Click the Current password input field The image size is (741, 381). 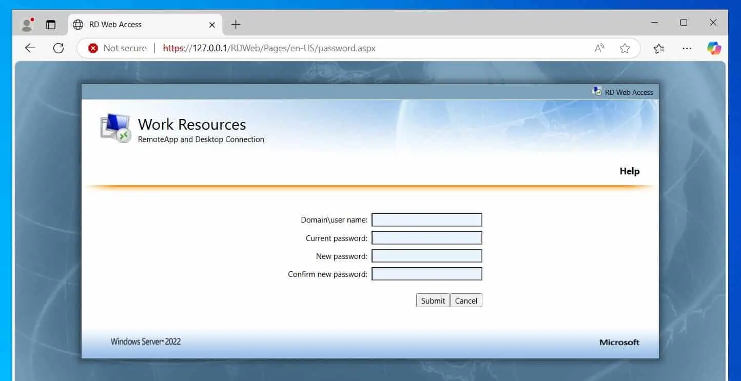(427, 238)
